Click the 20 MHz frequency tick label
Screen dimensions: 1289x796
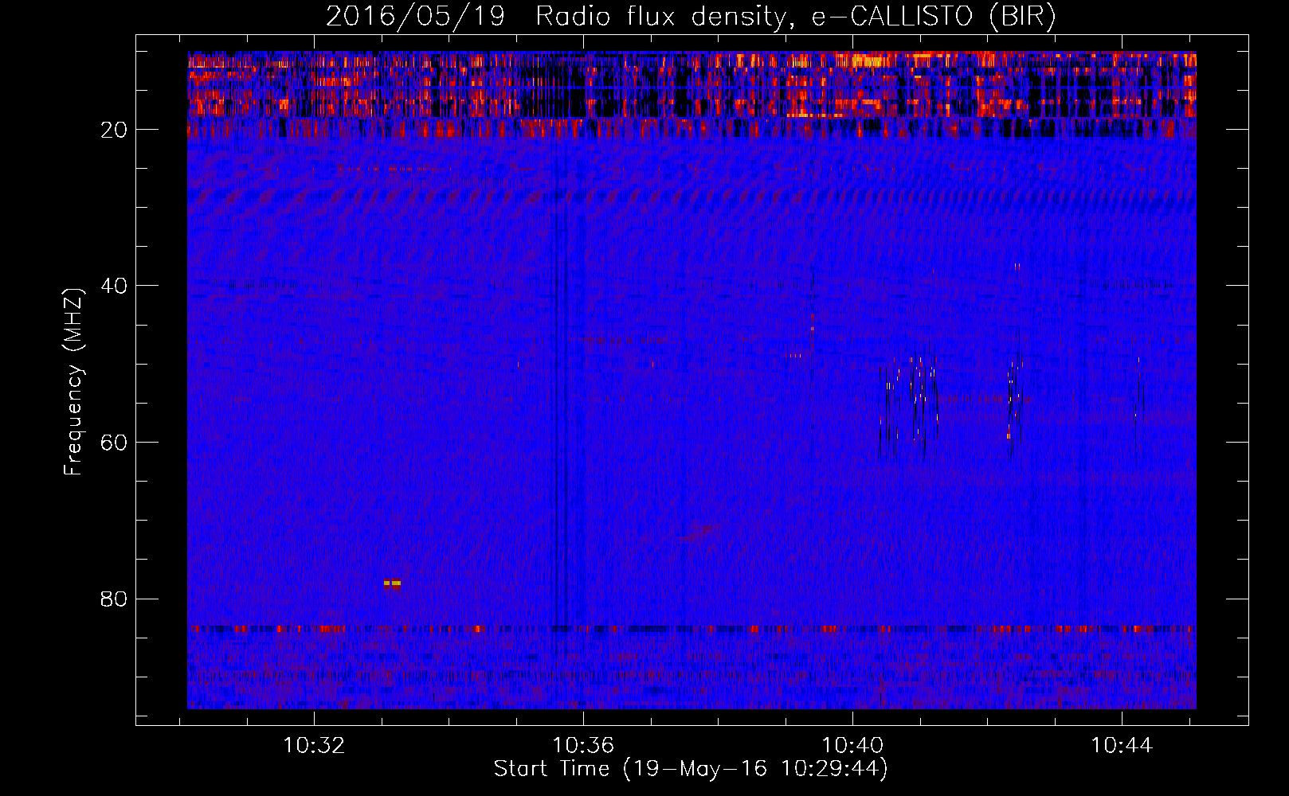click(115, 130)
